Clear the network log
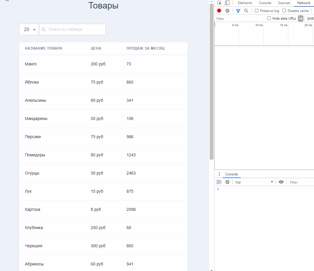The height and width of the screenshot is (271, 314). click(x=227, y=11)
